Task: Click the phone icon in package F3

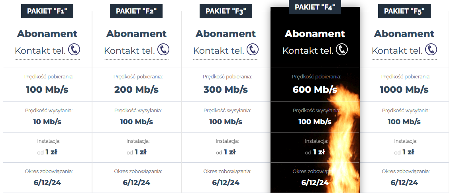Action: click(253, 50)
